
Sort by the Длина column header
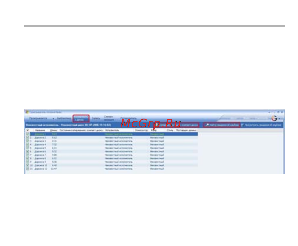(53, 130)
